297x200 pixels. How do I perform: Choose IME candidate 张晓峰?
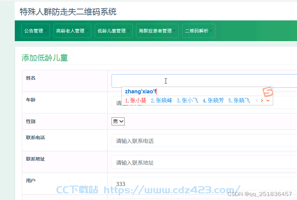161,100
